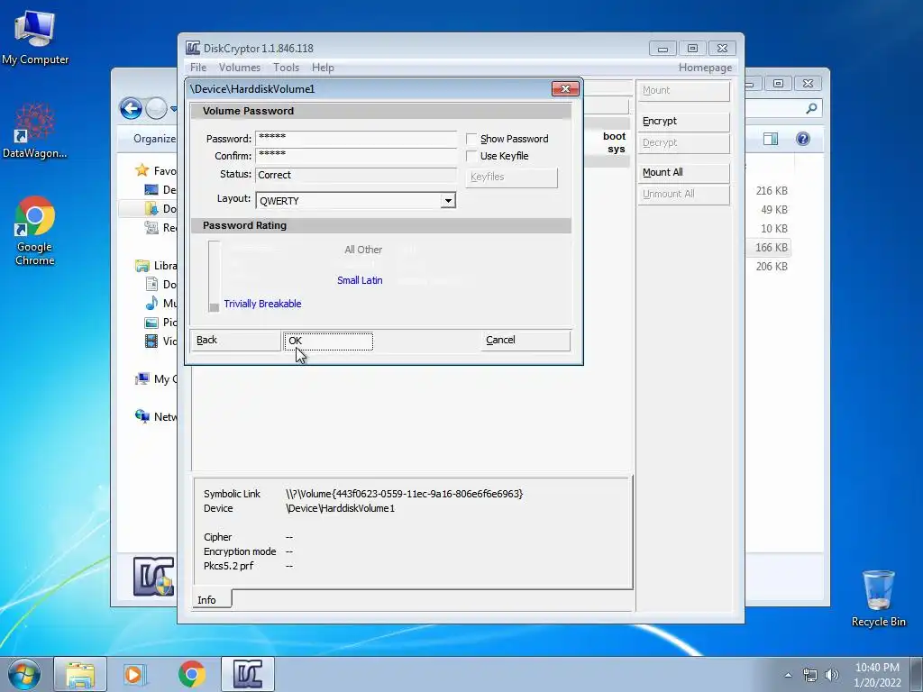
Task: Click the Explorer back navigation arrow
Action: [x=131, y=108]
